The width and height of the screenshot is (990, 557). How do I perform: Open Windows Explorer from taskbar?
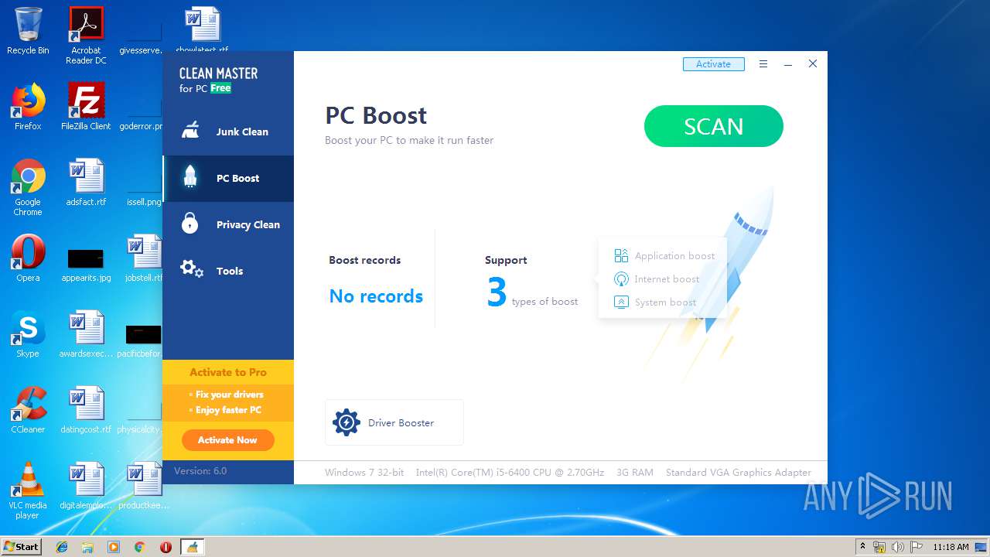coord(87,547)
